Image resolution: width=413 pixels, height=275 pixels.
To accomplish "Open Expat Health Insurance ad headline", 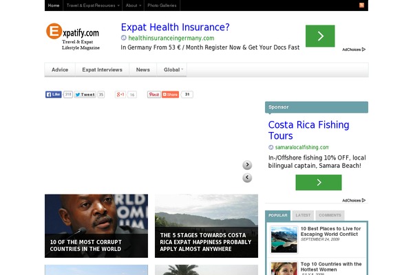I will (x=175, y=27).
